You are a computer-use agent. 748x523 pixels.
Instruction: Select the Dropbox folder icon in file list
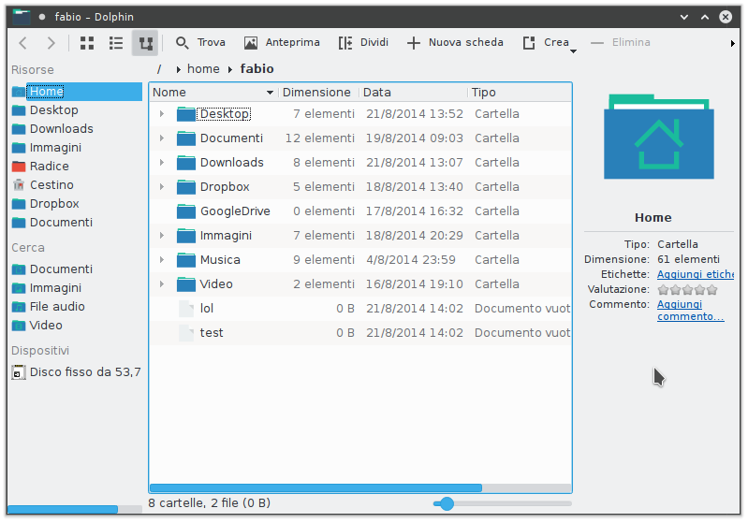(186, 187)
